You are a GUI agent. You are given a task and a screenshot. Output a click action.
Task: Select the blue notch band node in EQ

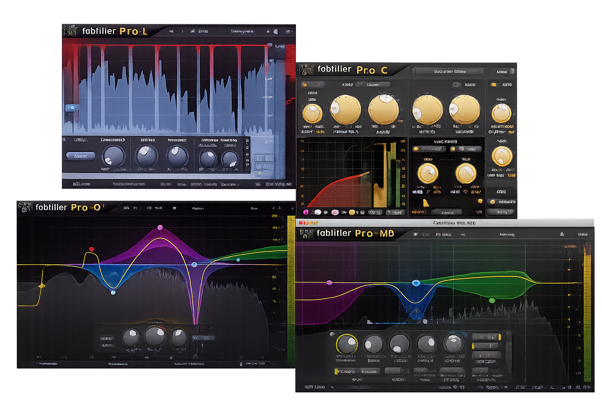point(194,265)
